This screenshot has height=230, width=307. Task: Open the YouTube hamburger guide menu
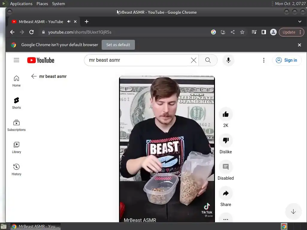16,60
